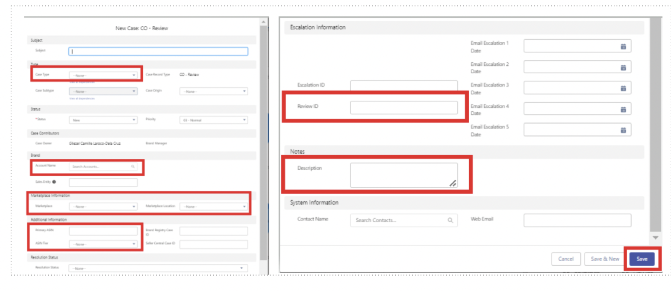Open Email Escalation 1 Date calendar picker
671x291 pixels.
point(623,47)
